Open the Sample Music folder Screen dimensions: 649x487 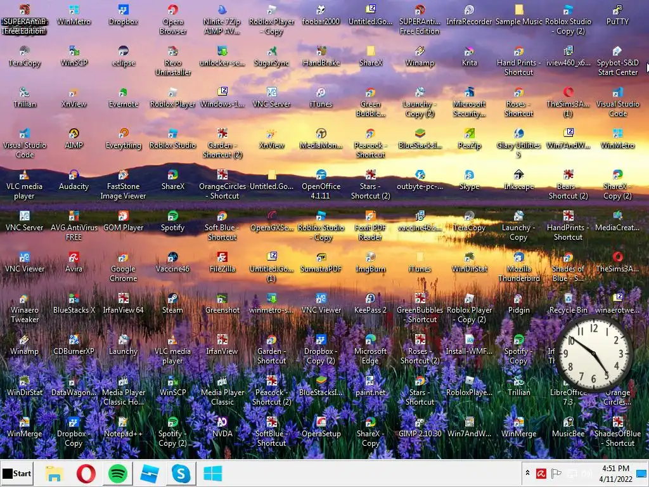tap(518, 15)
